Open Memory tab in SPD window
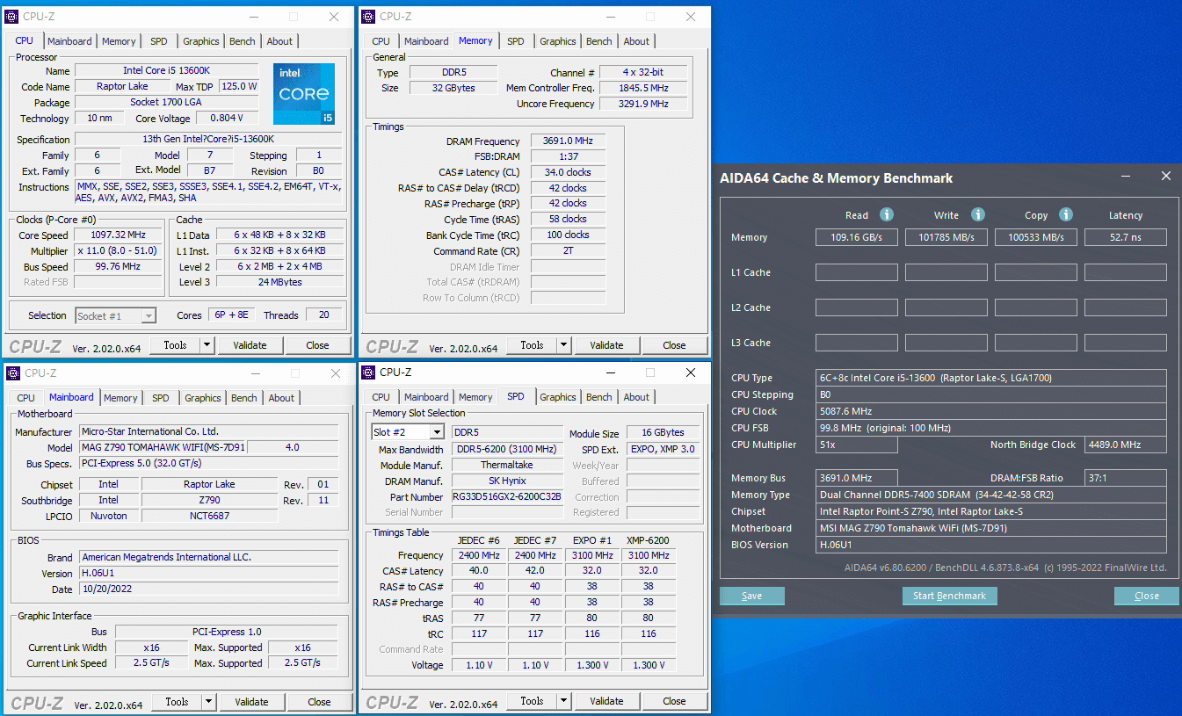The width and height of the screenshot is (1182, 716). click(475, 397)
